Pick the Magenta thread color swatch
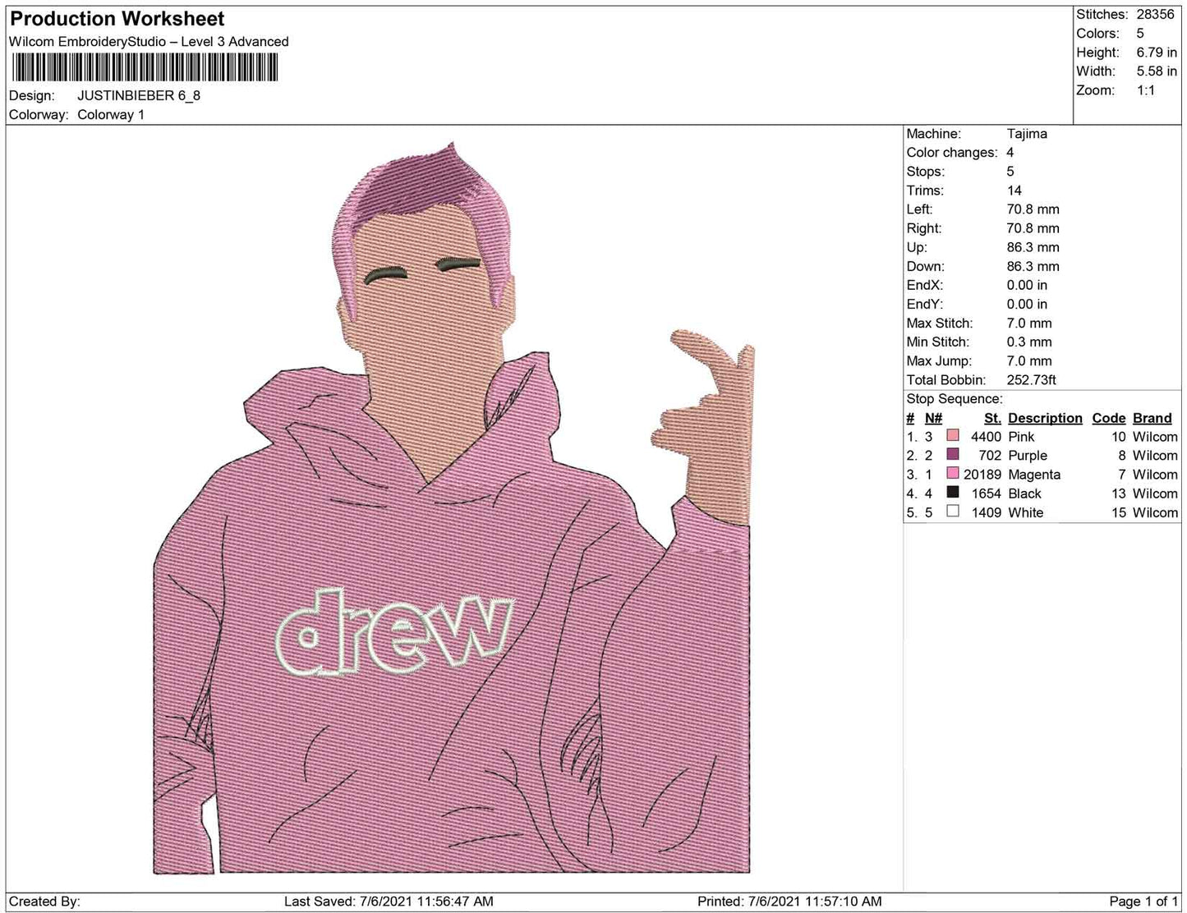Image resolution: width=1187 pixels, height=913 pixels. click(953, 474)
